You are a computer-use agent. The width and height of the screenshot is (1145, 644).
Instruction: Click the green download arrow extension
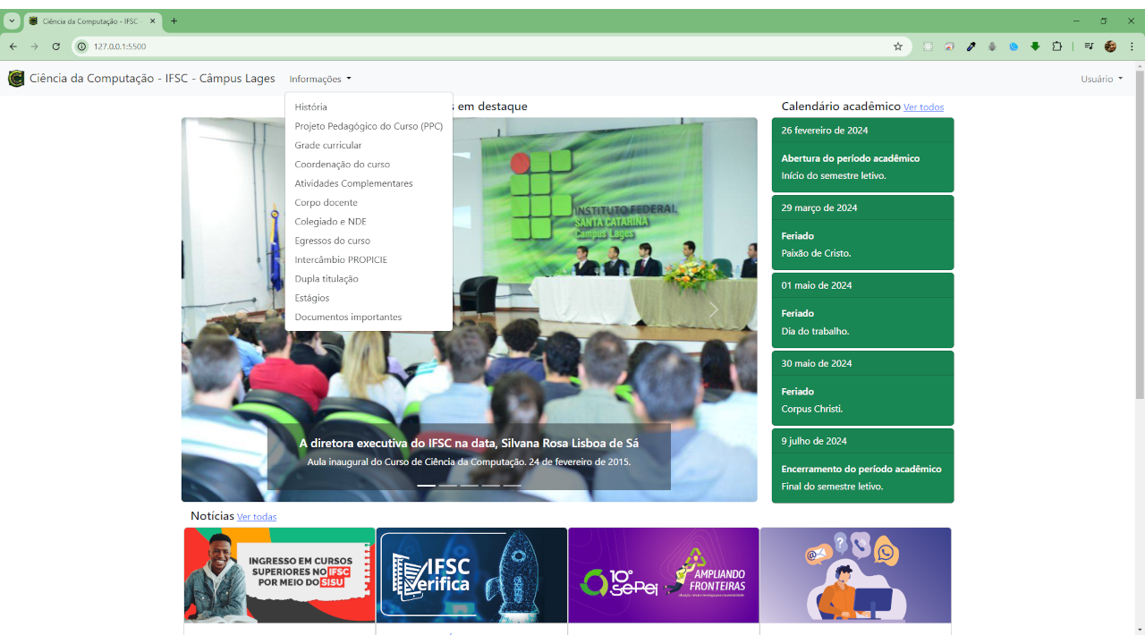tap(1035, 47)
